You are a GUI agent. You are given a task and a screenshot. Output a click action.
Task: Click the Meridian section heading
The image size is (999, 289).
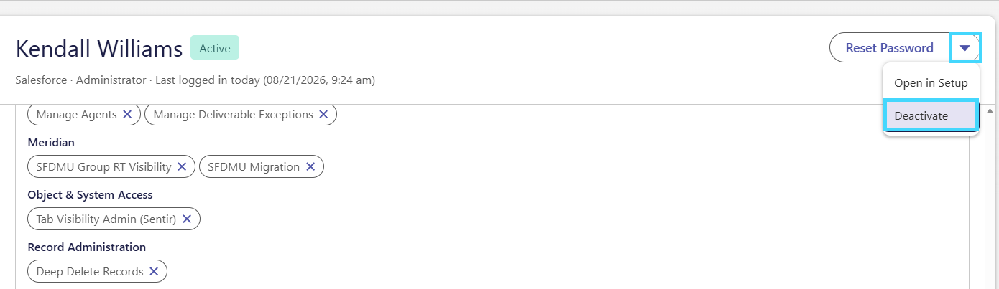point(51,142)
